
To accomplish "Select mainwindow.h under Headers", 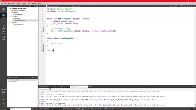I will [x=19, y=14].
